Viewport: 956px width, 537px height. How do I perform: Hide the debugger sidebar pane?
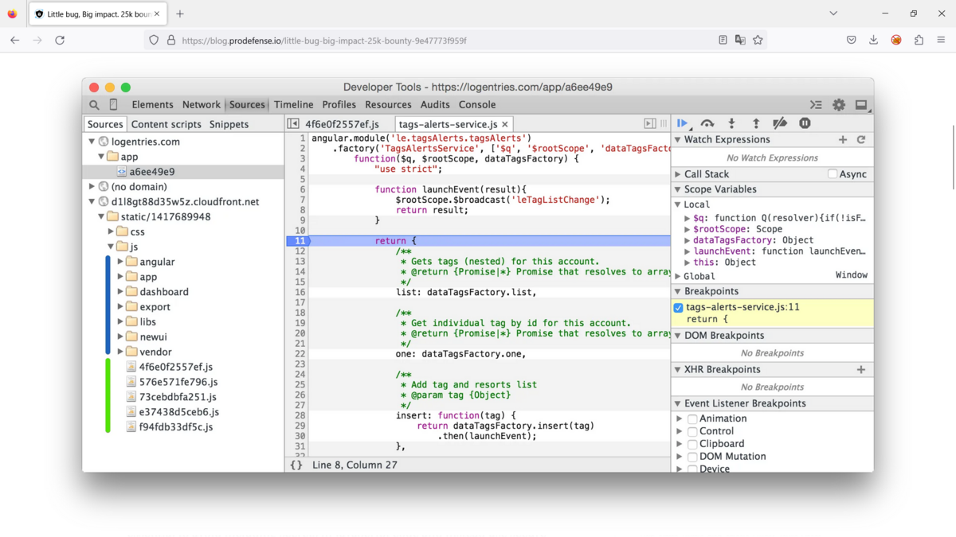click(x=650, y=124)
